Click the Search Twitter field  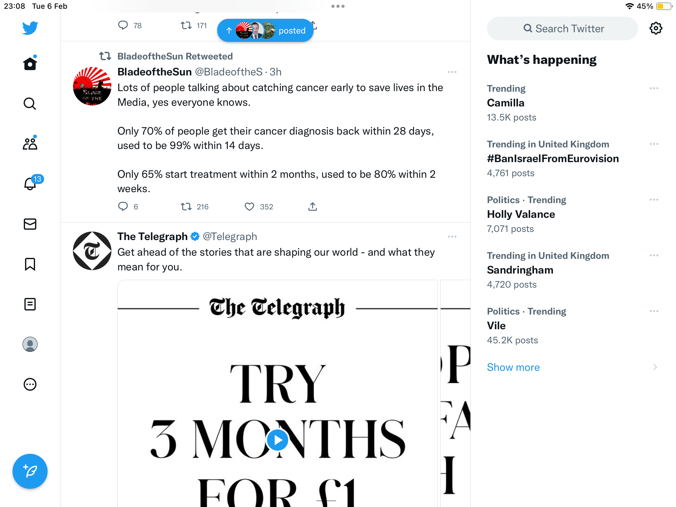click(562, 28)
